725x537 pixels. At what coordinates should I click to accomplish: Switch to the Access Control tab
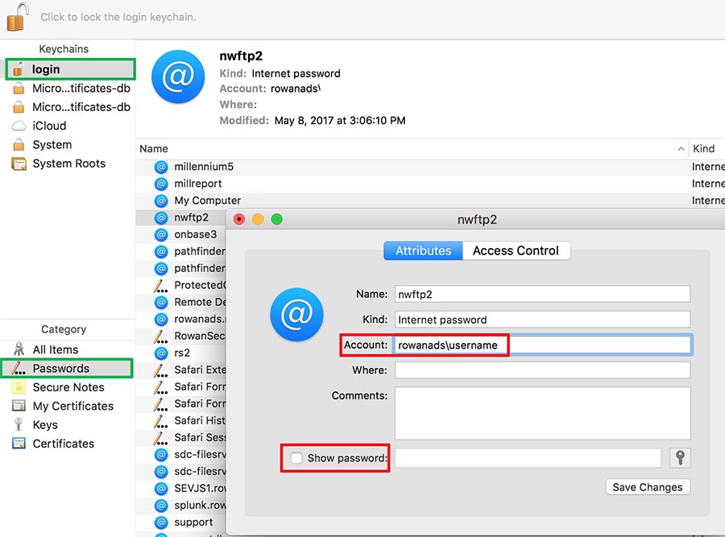[x=516, y=250]
